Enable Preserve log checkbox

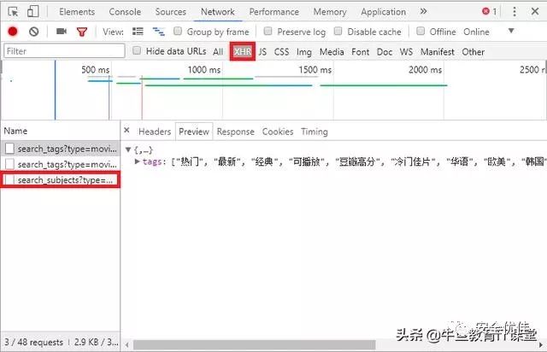pyautogui.click(x=268, y=31)
